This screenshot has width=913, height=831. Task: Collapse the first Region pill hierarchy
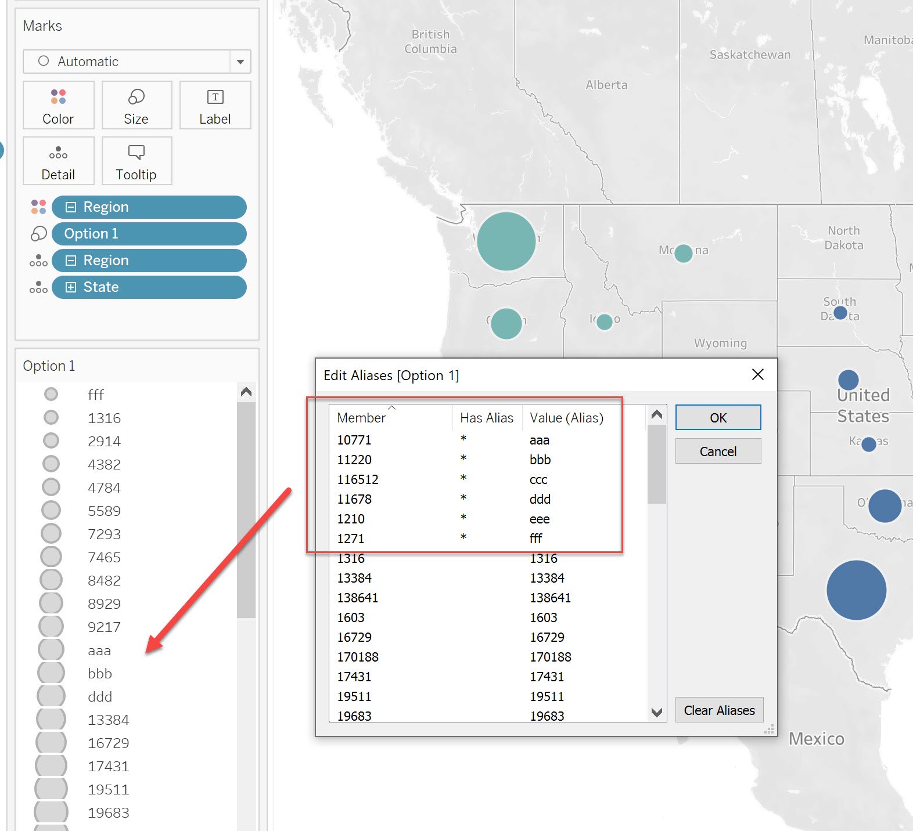point(71,207)
